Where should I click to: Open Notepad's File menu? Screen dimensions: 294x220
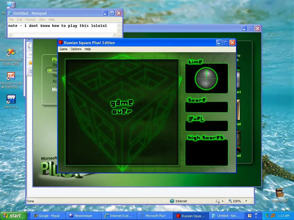11,19
